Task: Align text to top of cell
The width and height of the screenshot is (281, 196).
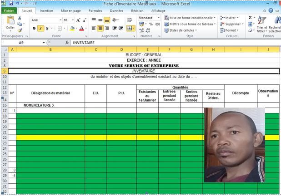Action: (x=94, y=20)
